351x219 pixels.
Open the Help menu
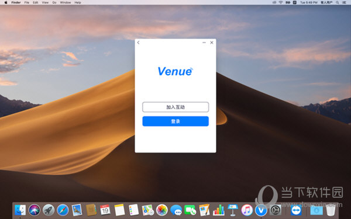point(78,2)
